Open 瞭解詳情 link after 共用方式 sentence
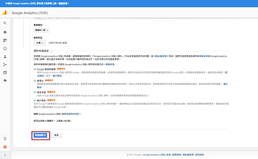The image size is (258, 159). (x=110, y=64)
